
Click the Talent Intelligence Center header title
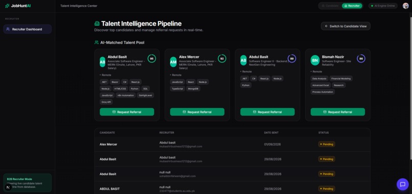point(79,6)
